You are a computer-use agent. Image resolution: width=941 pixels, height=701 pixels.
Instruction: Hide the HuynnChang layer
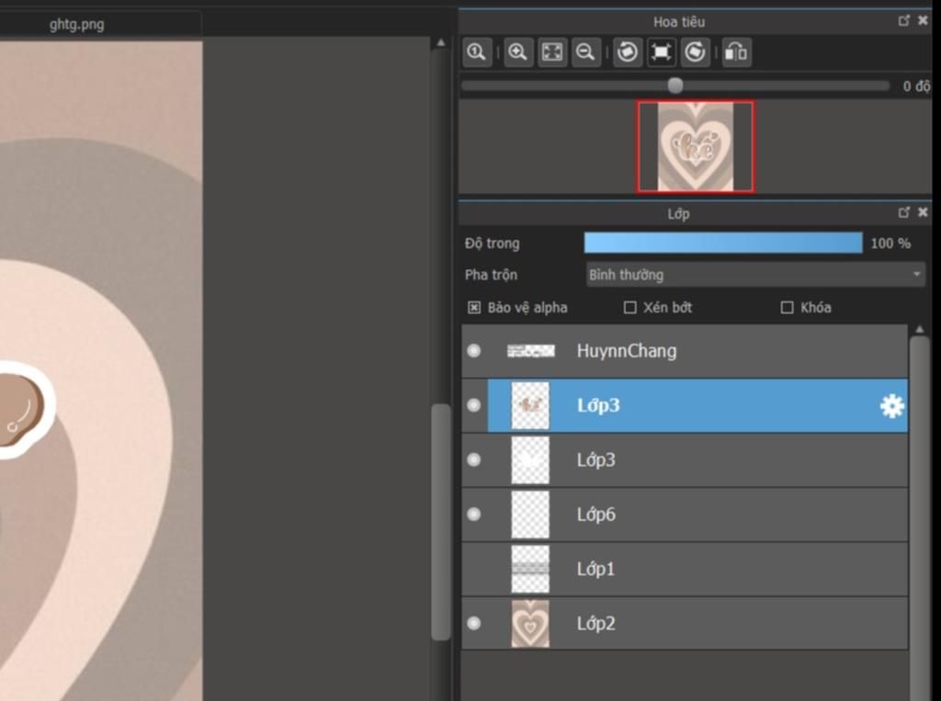pos(474,351)
